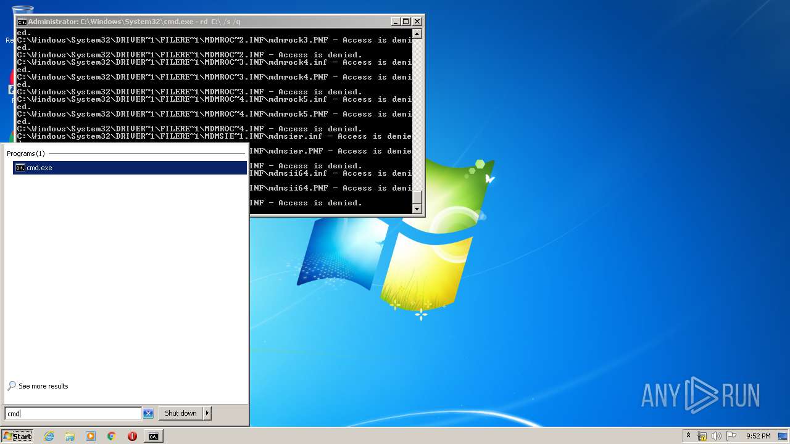790x444 pixels.
Task: Open volume speaker tray icon
Action: 717,436
